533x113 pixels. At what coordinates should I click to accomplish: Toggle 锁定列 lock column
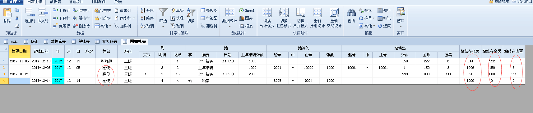103,18
